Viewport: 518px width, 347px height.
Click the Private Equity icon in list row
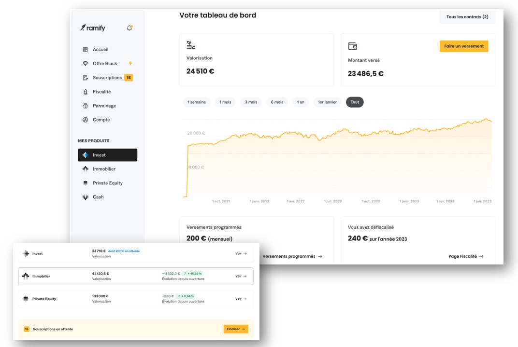(26, 299)
